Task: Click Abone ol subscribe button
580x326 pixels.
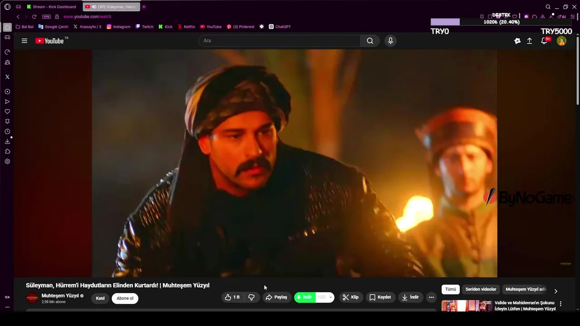Action: tap(125, 298)
